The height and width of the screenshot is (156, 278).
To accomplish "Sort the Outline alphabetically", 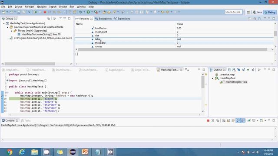I will (x=234, y=70).
